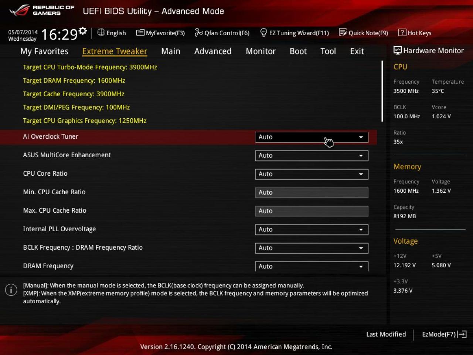Open the CPU Core Ratio dropdown
The width and height of the screenshot is (473, 355).
pyautogui.click(x=312, y=174)
